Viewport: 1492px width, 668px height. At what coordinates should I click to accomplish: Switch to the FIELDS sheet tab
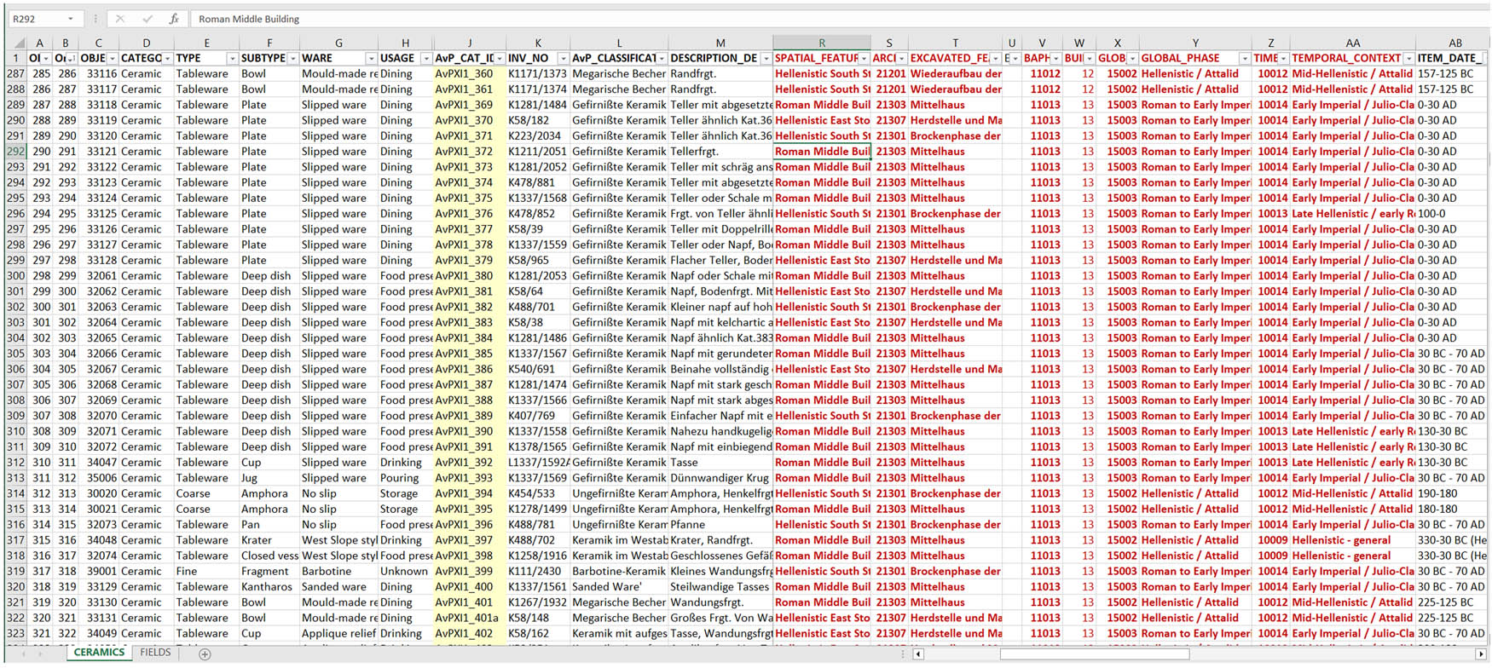155,653
